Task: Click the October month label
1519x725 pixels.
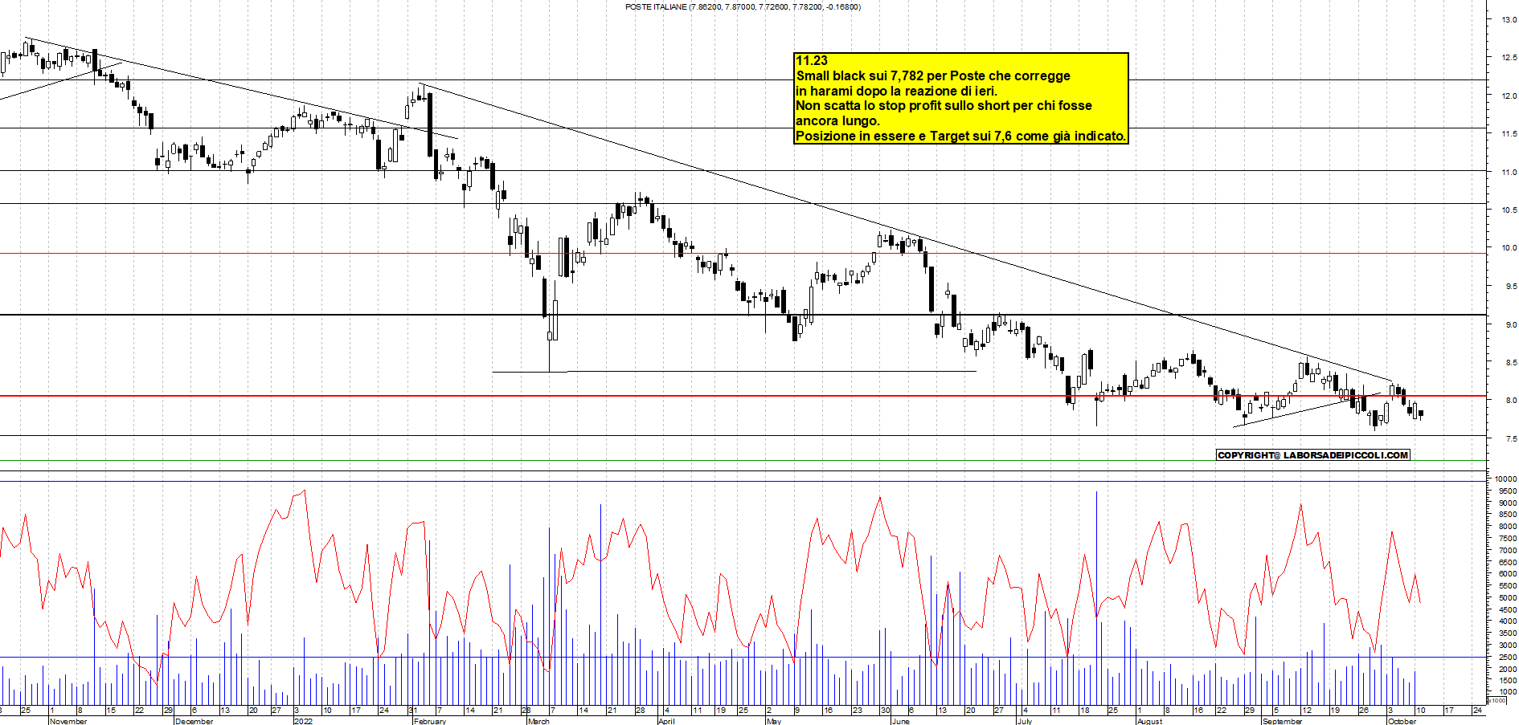Action: (x=1402, y=721)
